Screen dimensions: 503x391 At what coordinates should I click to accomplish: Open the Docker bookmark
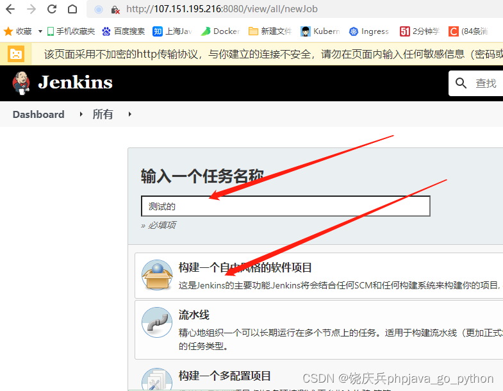(x=220, y=31)
